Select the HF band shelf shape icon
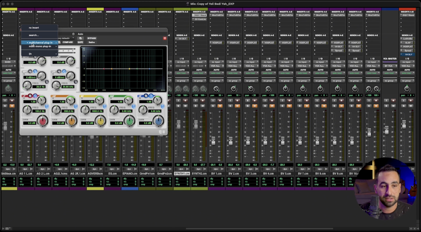Image resolution: width=421 pixels, height=232 pixels. point(152,96)
